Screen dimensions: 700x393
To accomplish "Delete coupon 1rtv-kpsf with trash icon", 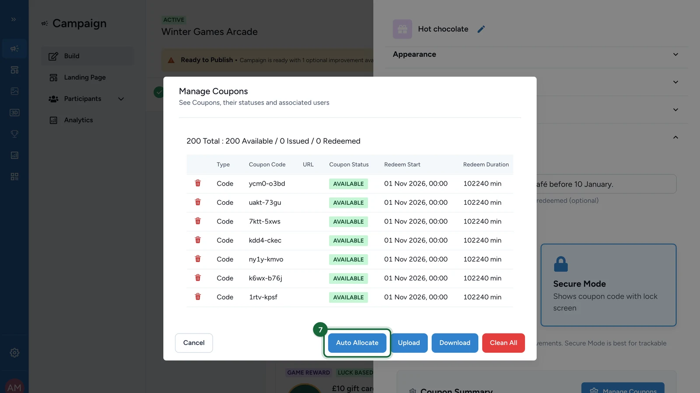I will 198,296.
